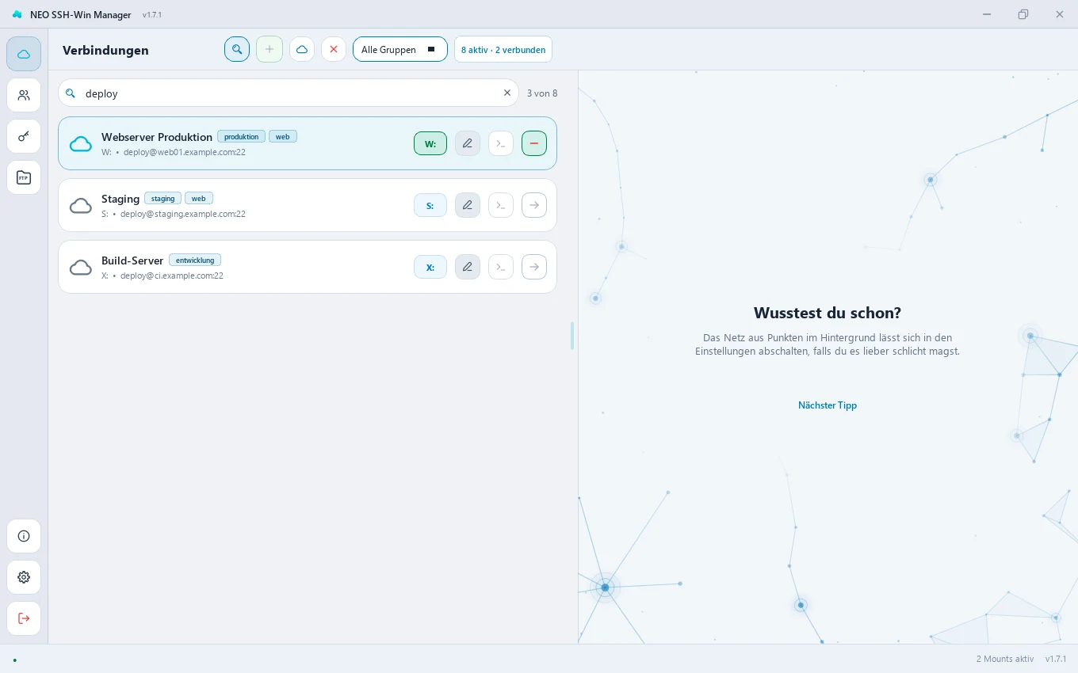1078x673 pixels.
Task: Select the 'Build-Server' connection name
Action: [132, 260]
